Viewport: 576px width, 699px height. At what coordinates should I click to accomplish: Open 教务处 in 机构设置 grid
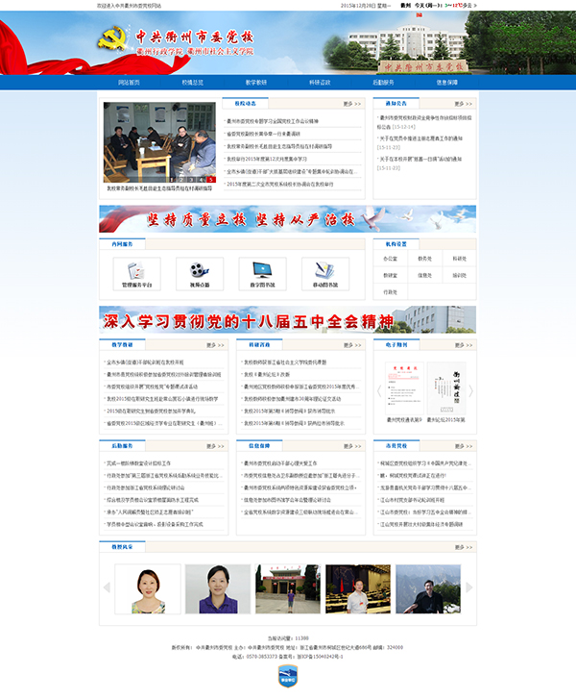(x=424, y=259)
